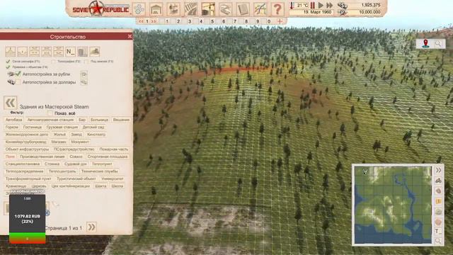Screen dimensions: 453x255
Task: Click on the minimap terrain view
Action: point(393,205)
